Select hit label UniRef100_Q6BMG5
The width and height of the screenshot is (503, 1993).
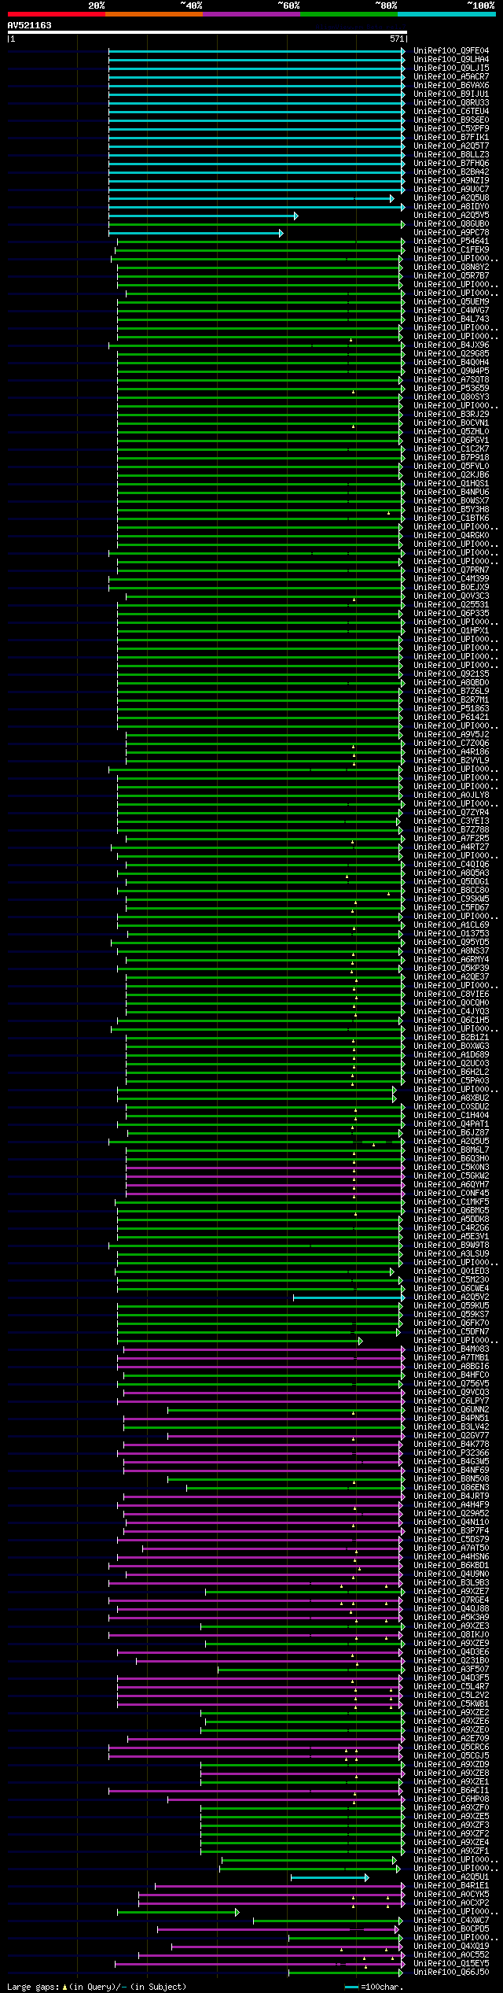(x=451, y=1211)
